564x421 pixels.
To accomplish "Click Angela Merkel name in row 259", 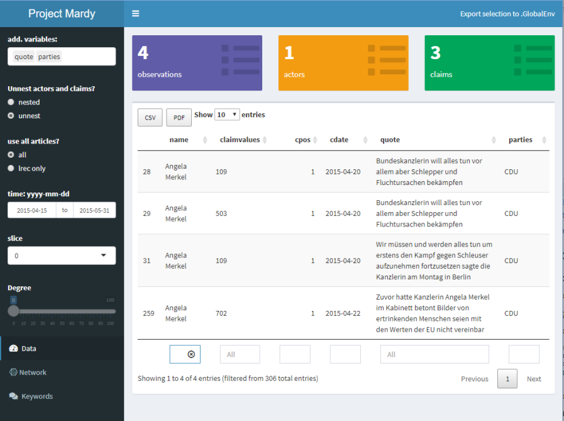I will 176,313.
